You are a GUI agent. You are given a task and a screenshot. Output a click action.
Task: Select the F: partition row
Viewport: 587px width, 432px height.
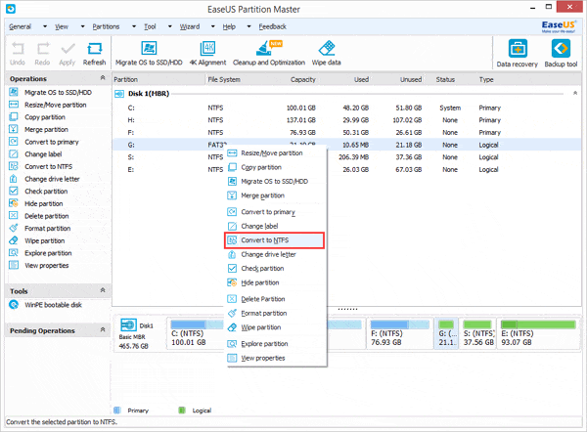click(346, 132)
